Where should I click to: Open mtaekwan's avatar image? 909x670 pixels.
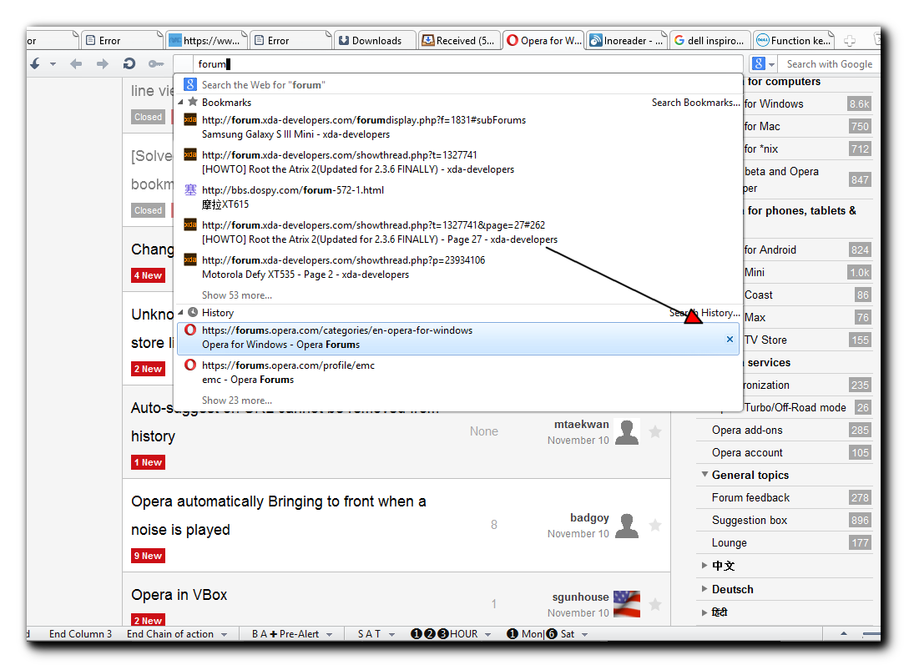(627, 432)
